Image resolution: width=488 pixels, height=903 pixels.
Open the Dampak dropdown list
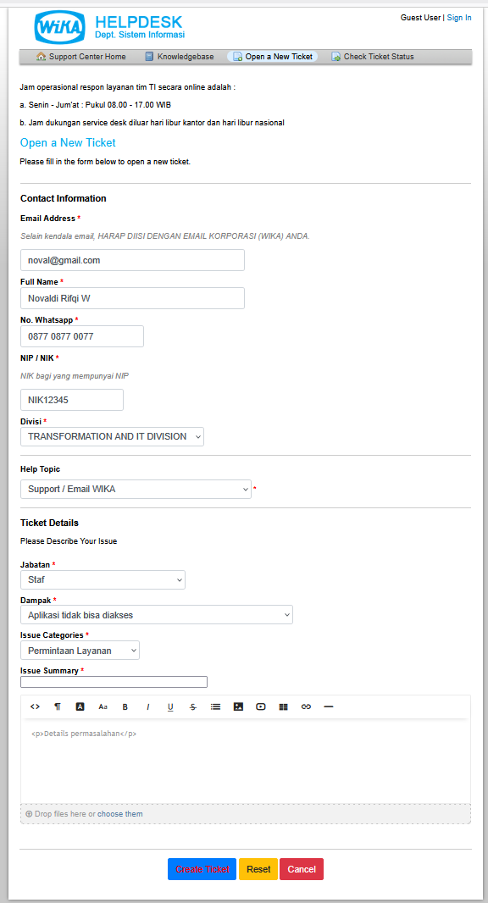[157, 614]
